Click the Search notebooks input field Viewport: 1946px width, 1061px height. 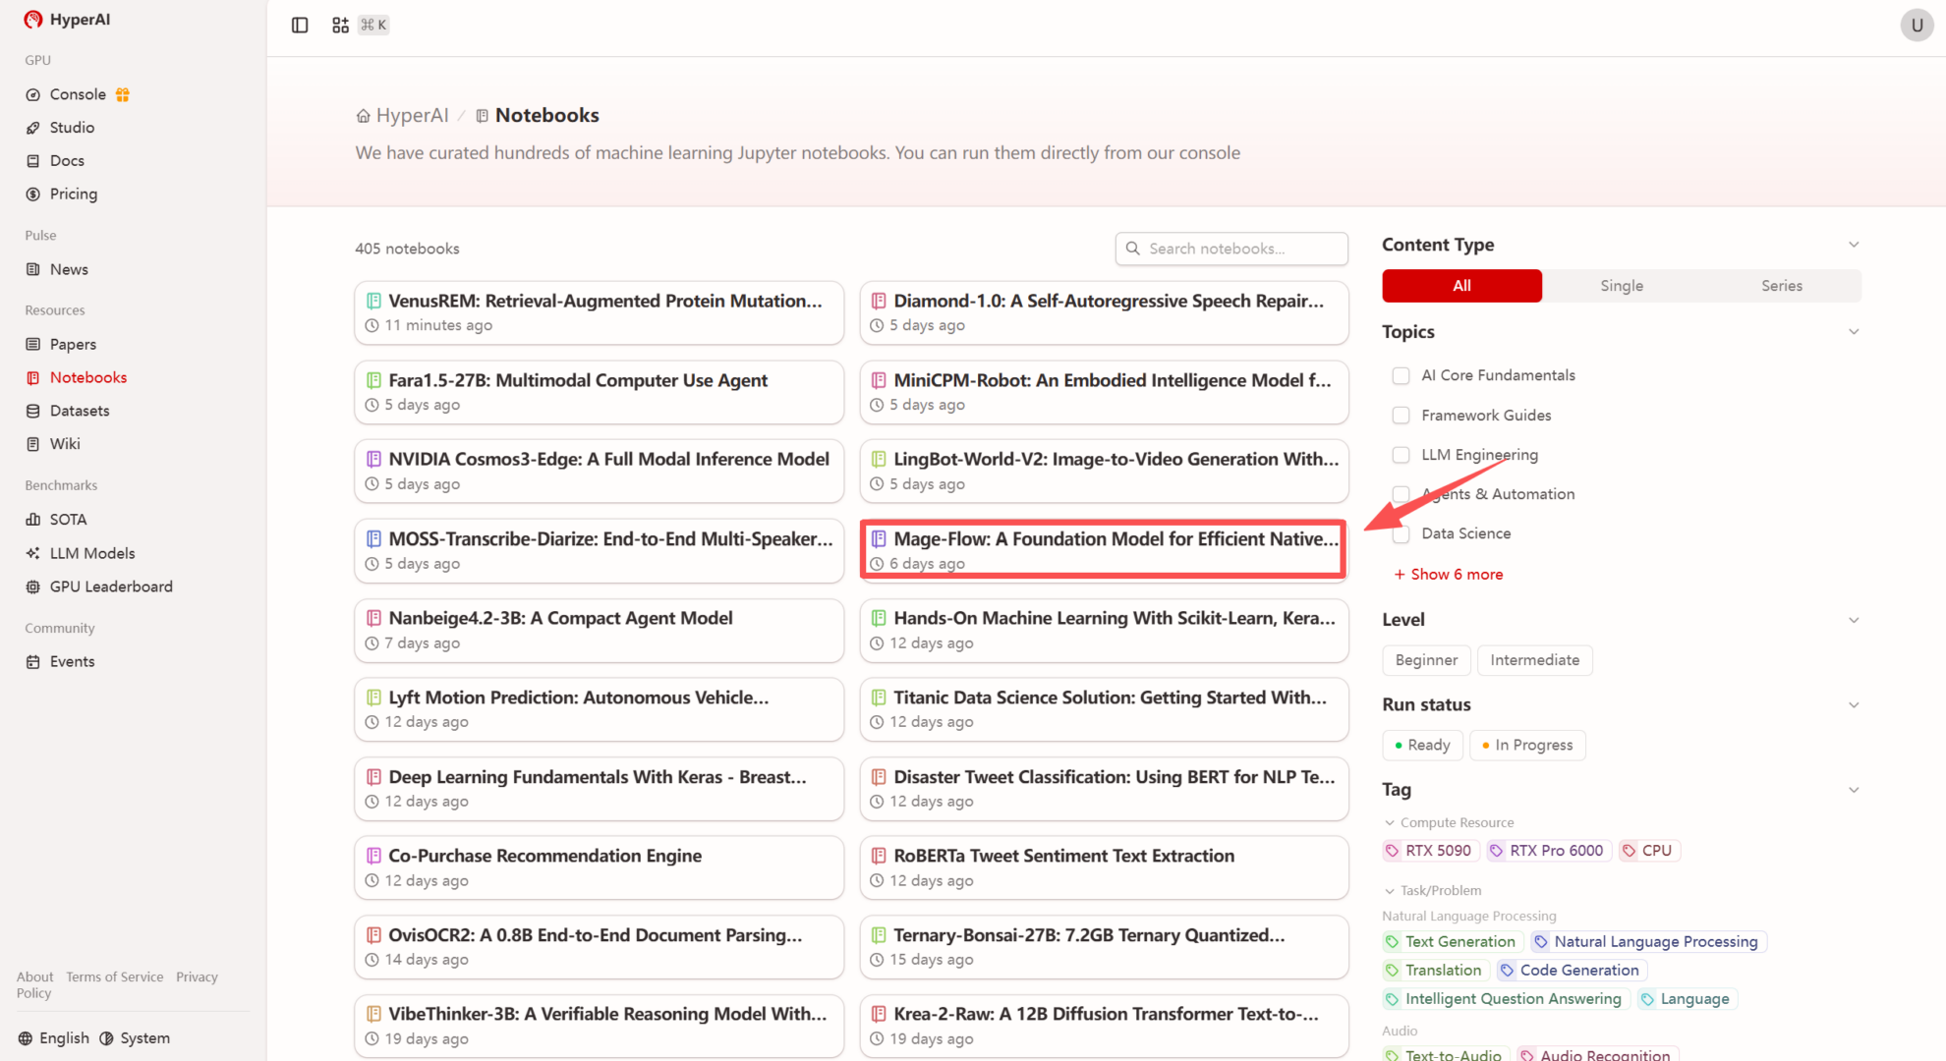pos(1231,249)
